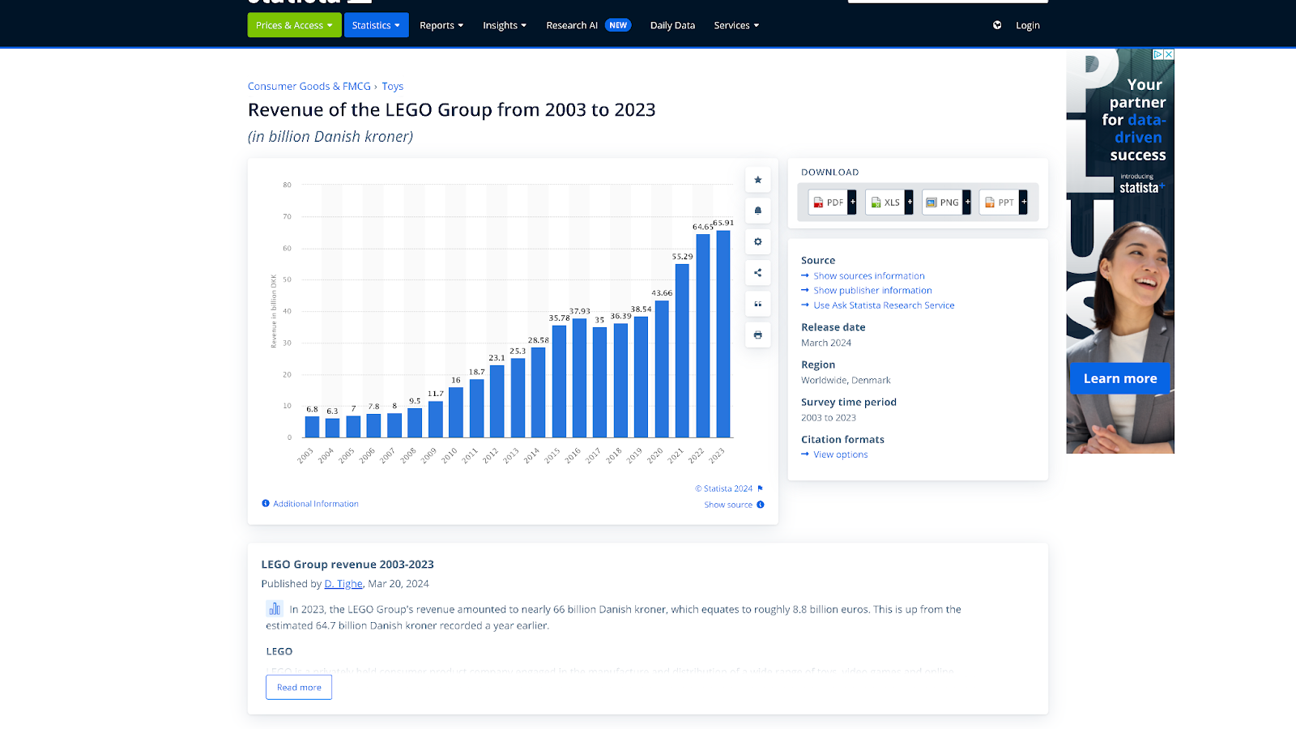Click the 2003 bar labeled 6.8
Image resolution: width=1296 pixels, height=729 pixels.
pyautogui.click(x=312, y=427)
